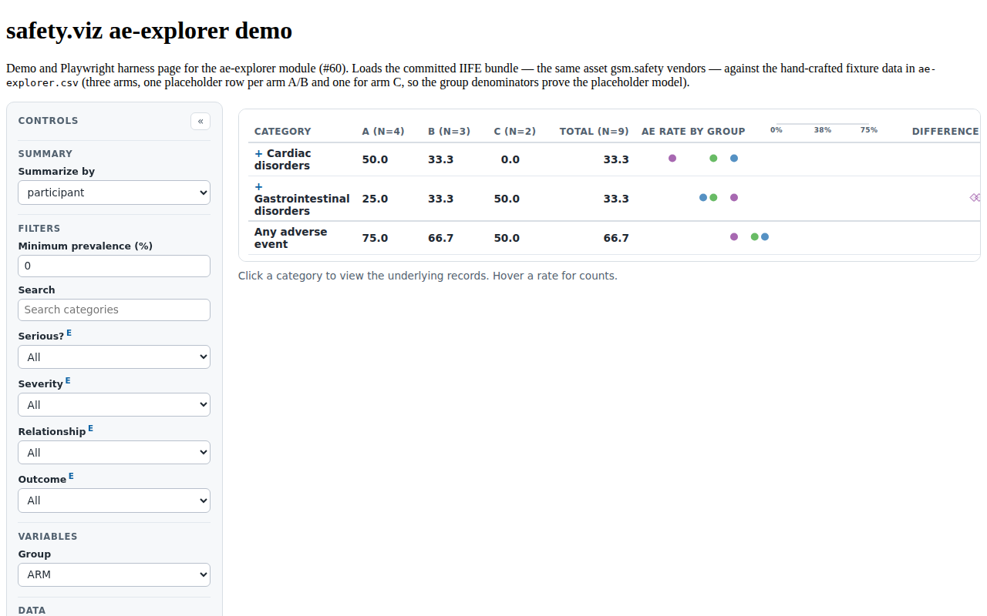Click the purple dot in Cardiac disorders row
The width and height of the screenshot is (987, 616).
672,158
